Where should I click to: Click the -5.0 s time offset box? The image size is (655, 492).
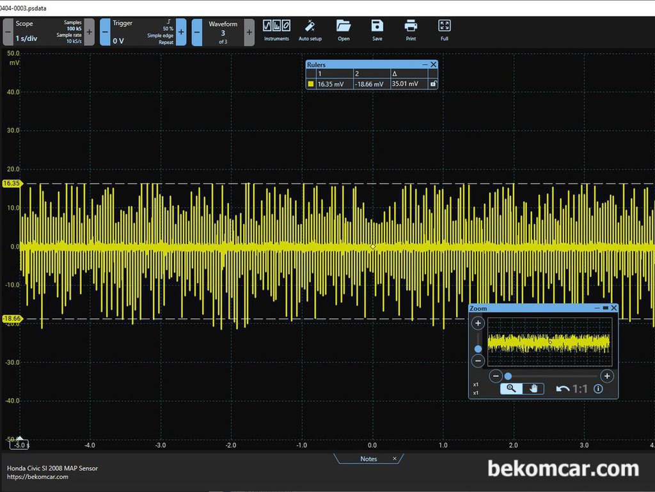pos(19,445)
